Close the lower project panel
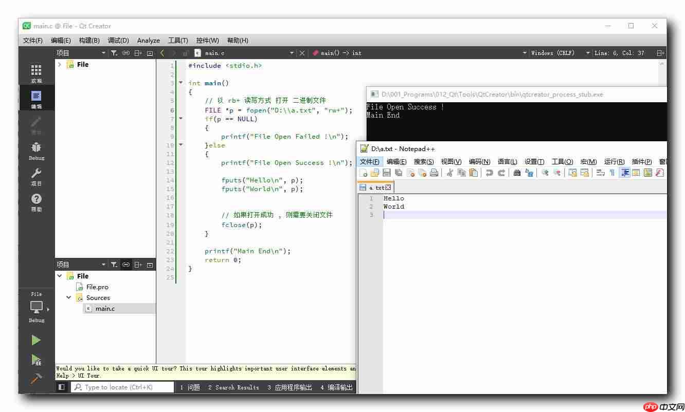The width and height of the screenshot is (685, 412). tap(150, 265)
